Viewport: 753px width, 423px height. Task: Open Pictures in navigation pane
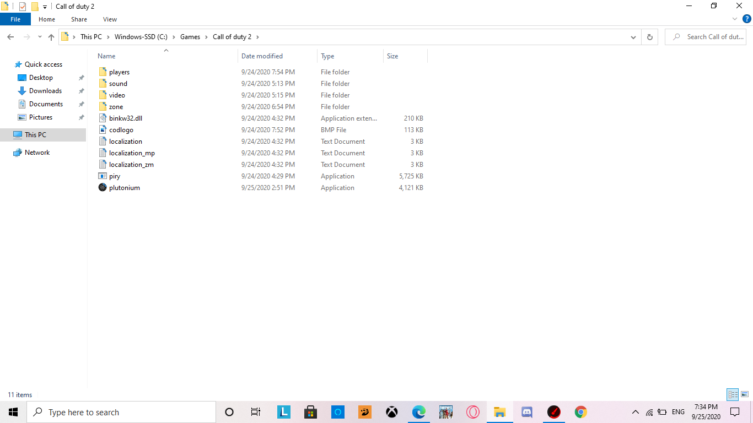[x=41, y=117]
